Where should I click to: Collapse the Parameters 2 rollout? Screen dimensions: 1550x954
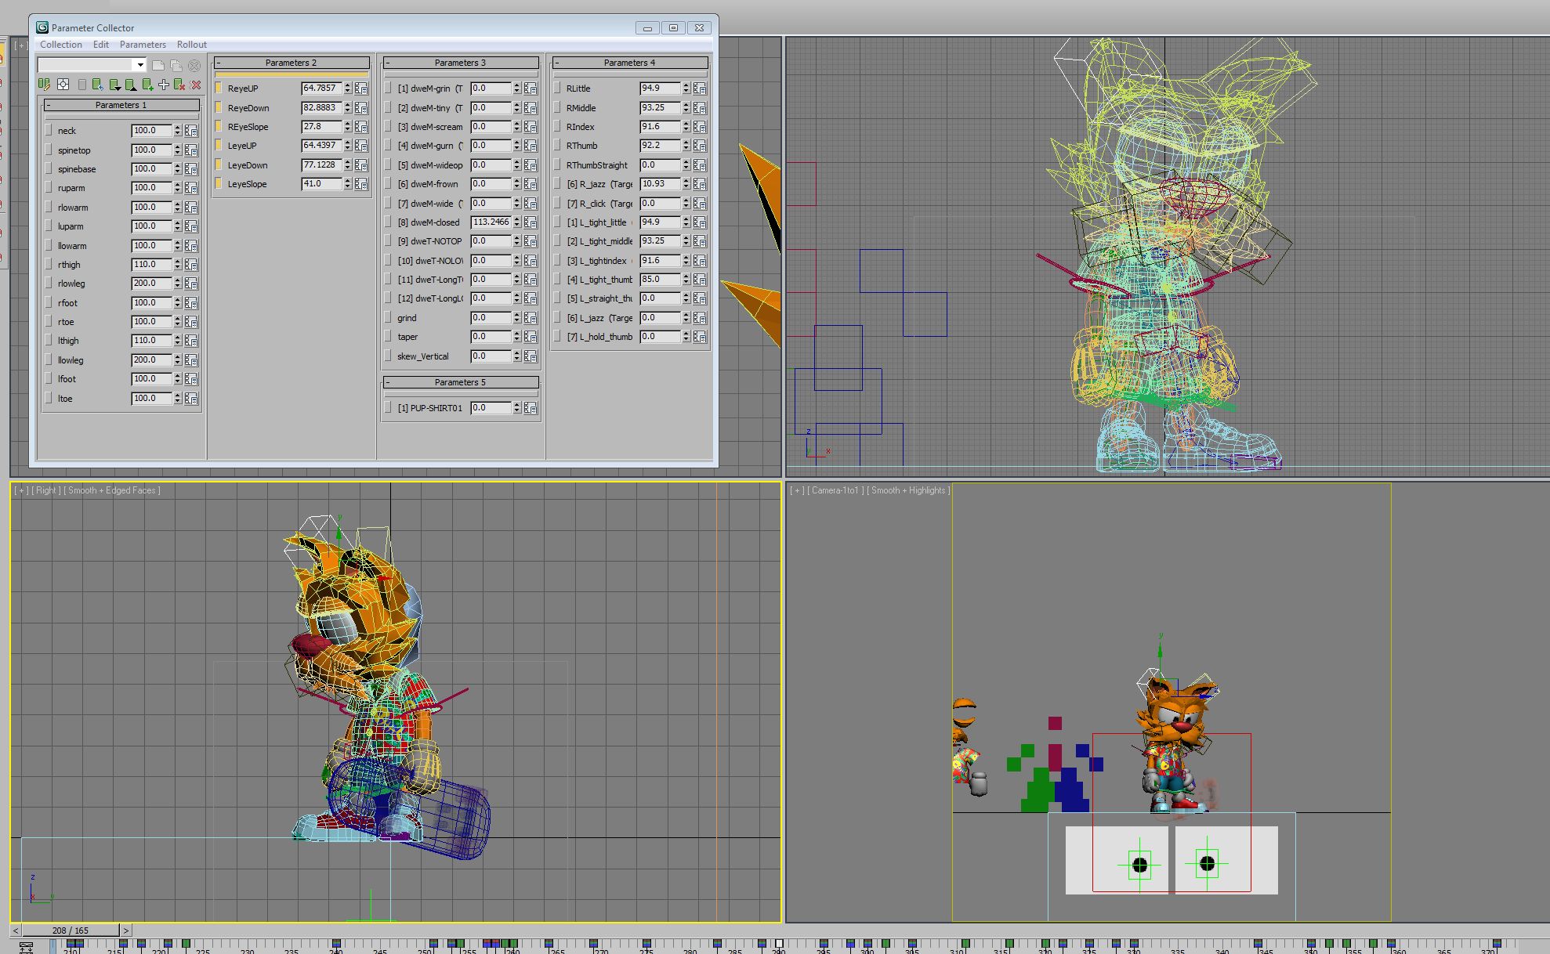coord(291,63)
